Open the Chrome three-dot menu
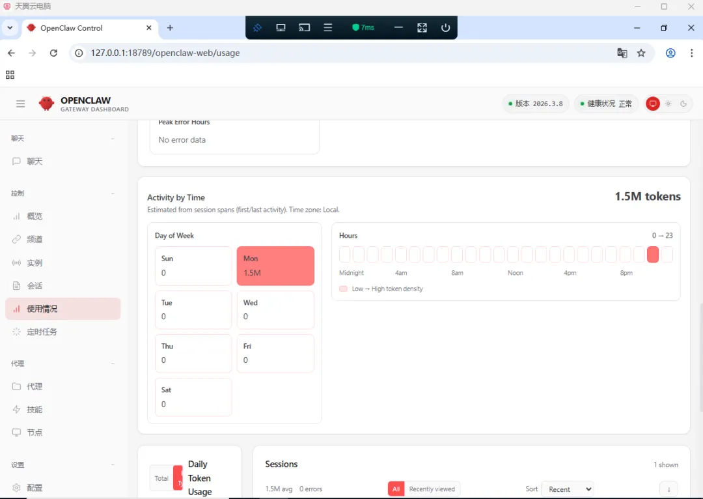703x499 pixels. [691, 53]
